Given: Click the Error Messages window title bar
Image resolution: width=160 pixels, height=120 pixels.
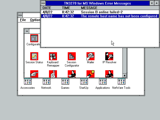Looking at the screenshot, I should 97,3.
